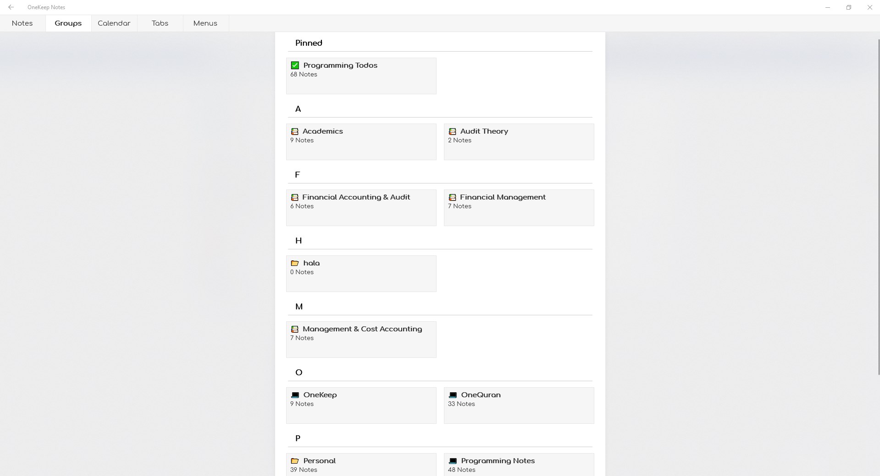The image size is (880, 476).
Task: Switch to the Tabs section
Action: [x=160, y=23]
